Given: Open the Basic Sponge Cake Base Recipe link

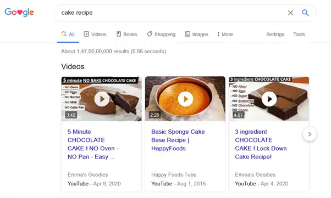Looking at the screenshot, I should coord(178,140).
